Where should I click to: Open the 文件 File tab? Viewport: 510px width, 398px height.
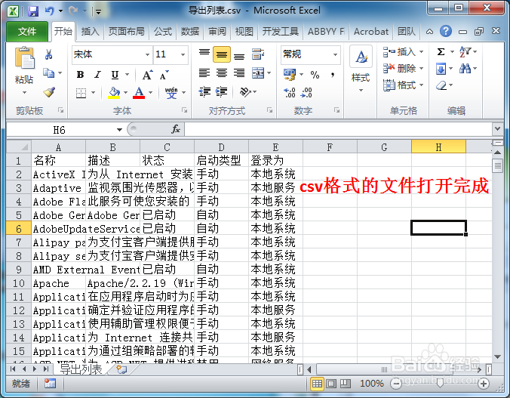pos(27,32)
